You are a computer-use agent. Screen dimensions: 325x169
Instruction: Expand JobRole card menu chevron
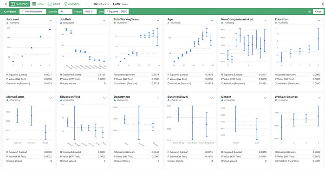point(104,20)
